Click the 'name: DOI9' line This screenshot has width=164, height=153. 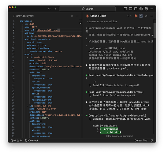tap(31, 27)
